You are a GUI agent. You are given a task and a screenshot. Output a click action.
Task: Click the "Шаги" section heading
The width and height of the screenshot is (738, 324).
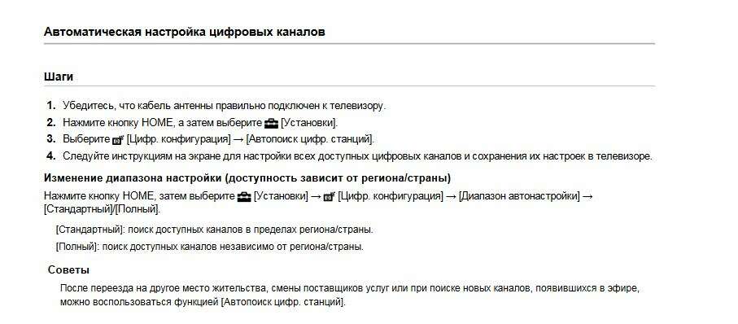(x=59, y=77)
